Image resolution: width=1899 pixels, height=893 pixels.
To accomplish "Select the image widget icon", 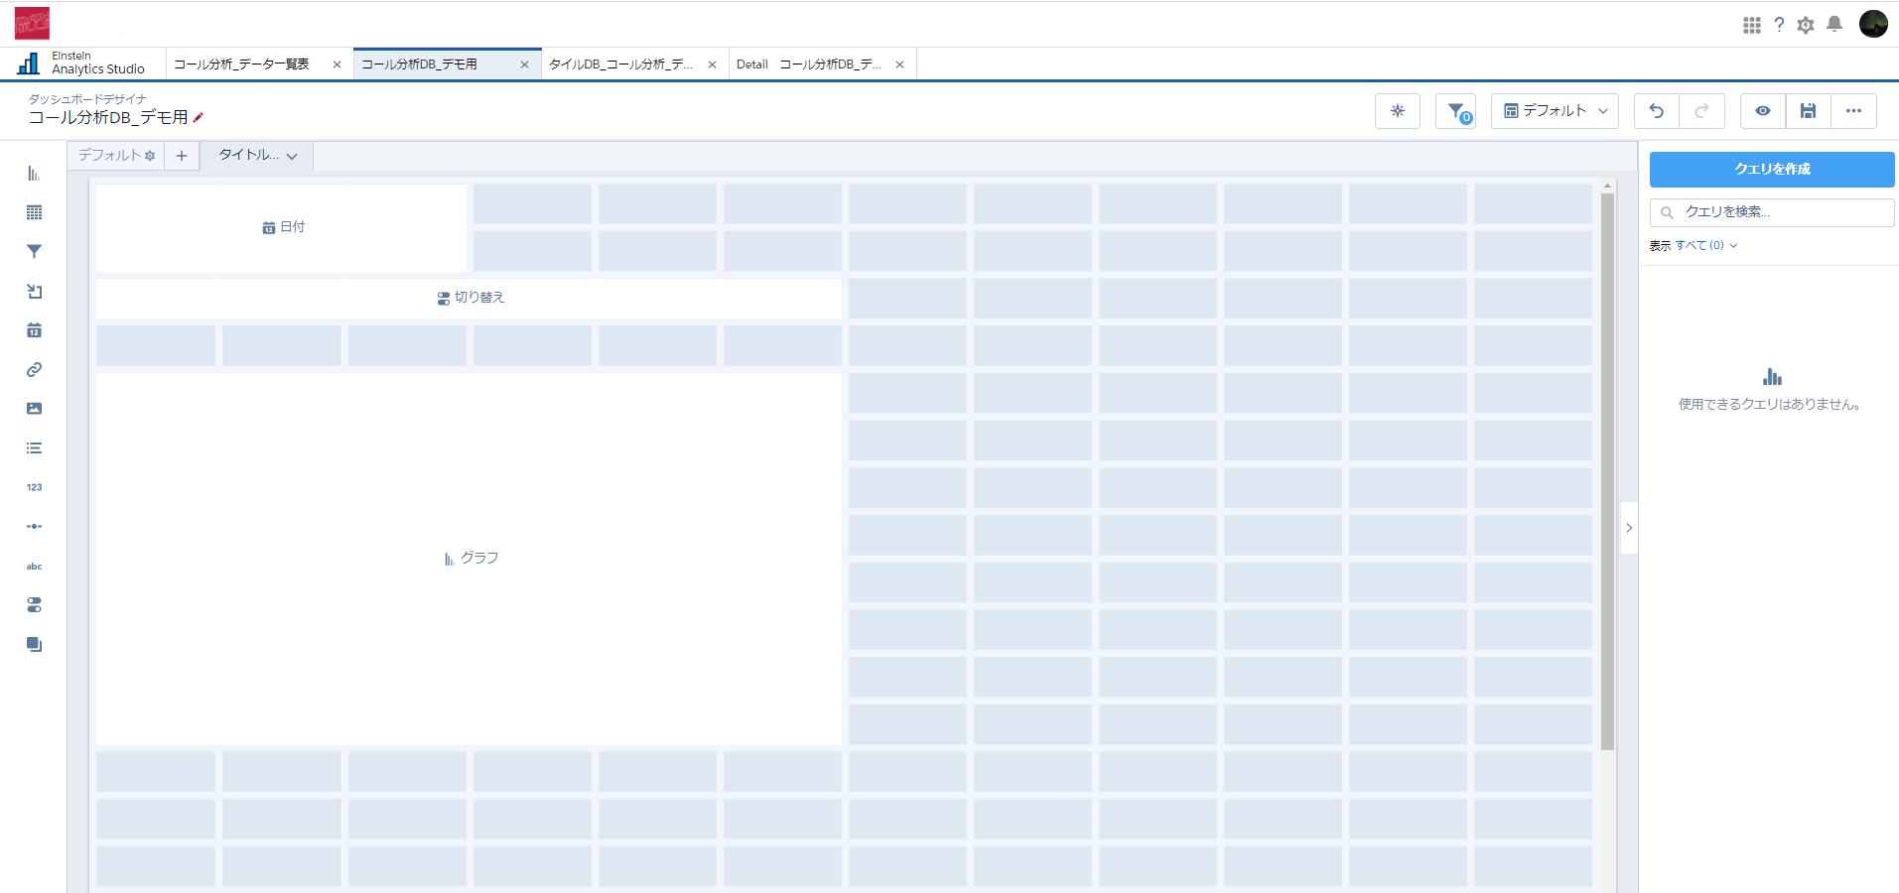I will pyautogui.click(x=34, y=409).
